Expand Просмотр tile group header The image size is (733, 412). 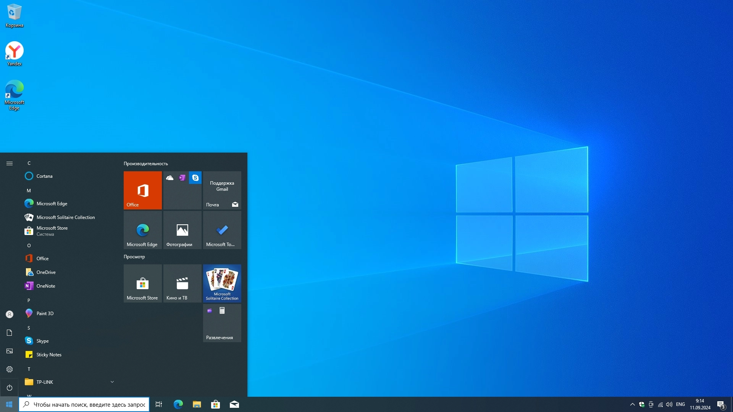(x=134, y=257)
